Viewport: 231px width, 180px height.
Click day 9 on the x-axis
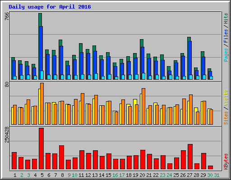tap(69, 175)
